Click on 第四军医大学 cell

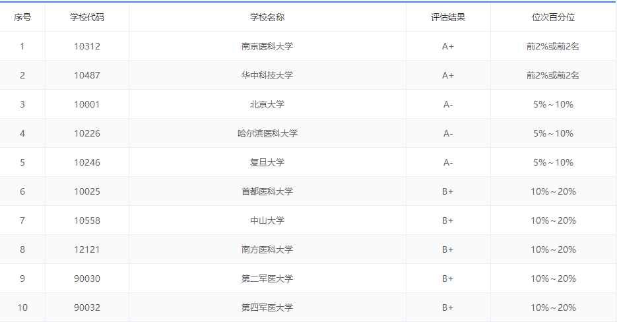pyautogui.click(x=267, y=307)
